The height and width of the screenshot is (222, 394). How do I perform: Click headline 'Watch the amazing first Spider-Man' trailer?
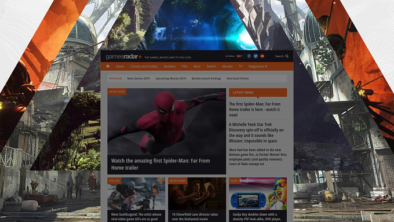click(160, 164)
